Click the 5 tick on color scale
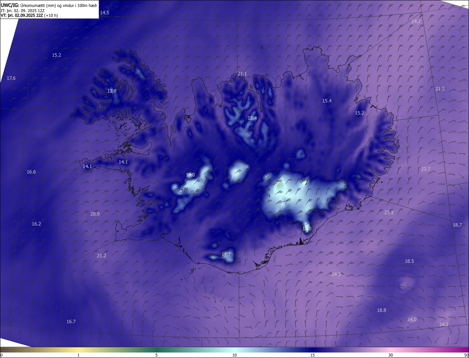Image resolution: width=469 pixels, height=358 pixels. 156,355
